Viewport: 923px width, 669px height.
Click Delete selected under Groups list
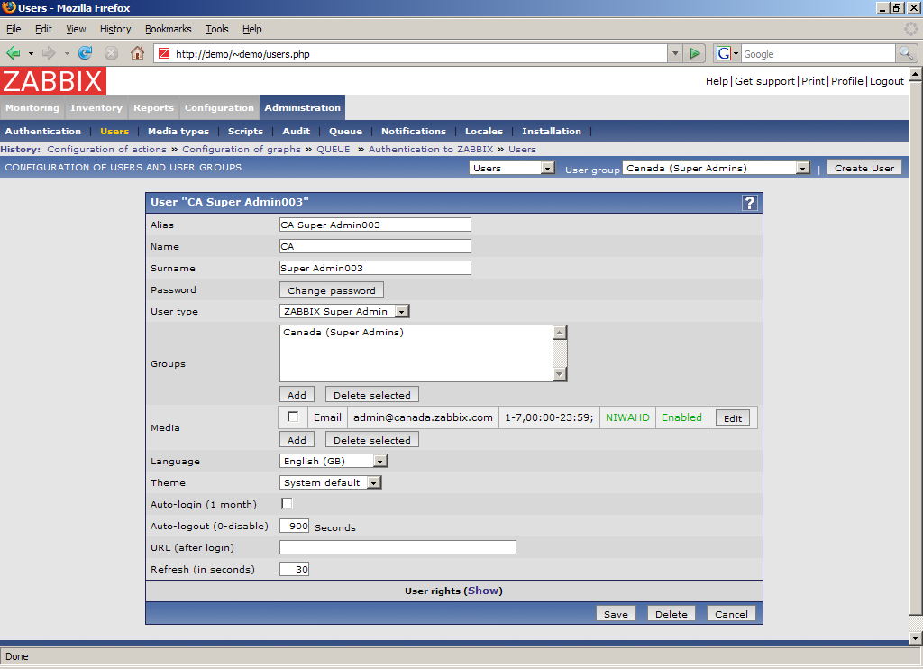click(372, 395)
